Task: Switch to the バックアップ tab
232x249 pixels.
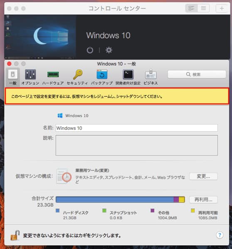Action: 102,77
